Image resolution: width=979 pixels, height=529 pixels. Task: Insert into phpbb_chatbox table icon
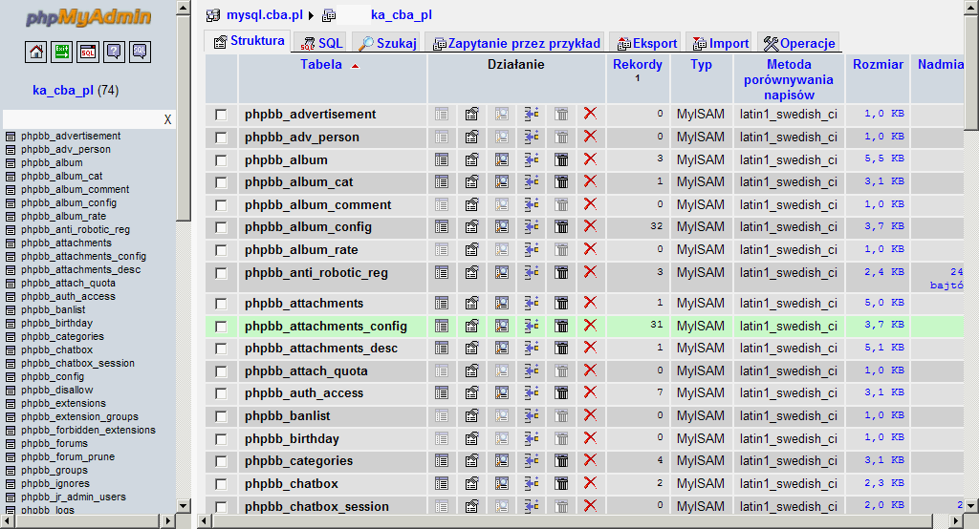[x=532, y=483]
